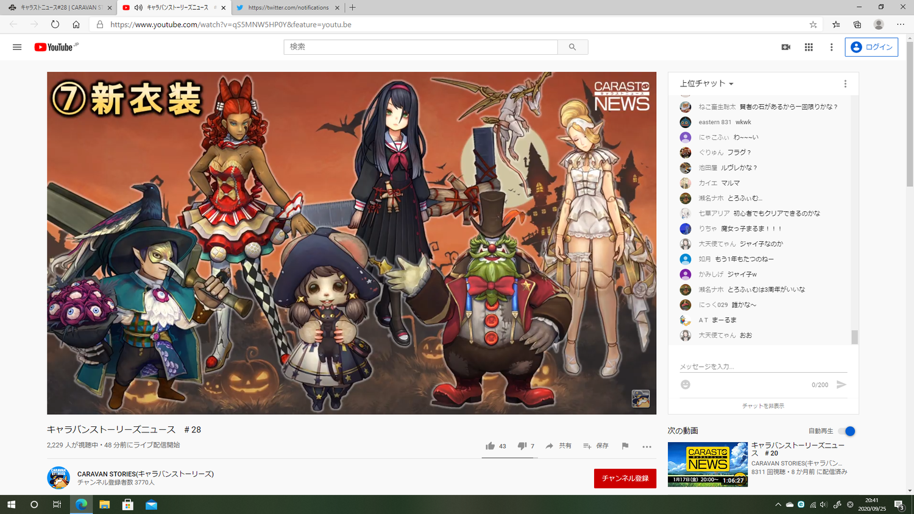The width and height of the screenshot is (914, 514).
Task: Report the video using flag icon
Action: click(x=625, y=446)
